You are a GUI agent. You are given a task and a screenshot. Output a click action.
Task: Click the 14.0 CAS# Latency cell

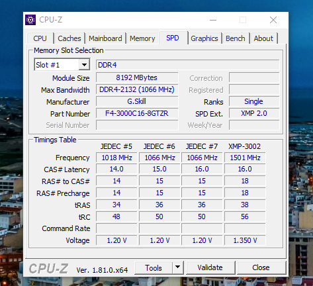116,169
